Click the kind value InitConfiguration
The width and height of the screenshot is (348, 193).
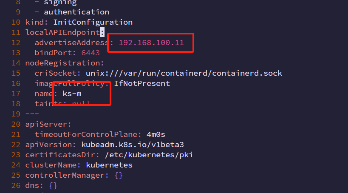[93, 22]
